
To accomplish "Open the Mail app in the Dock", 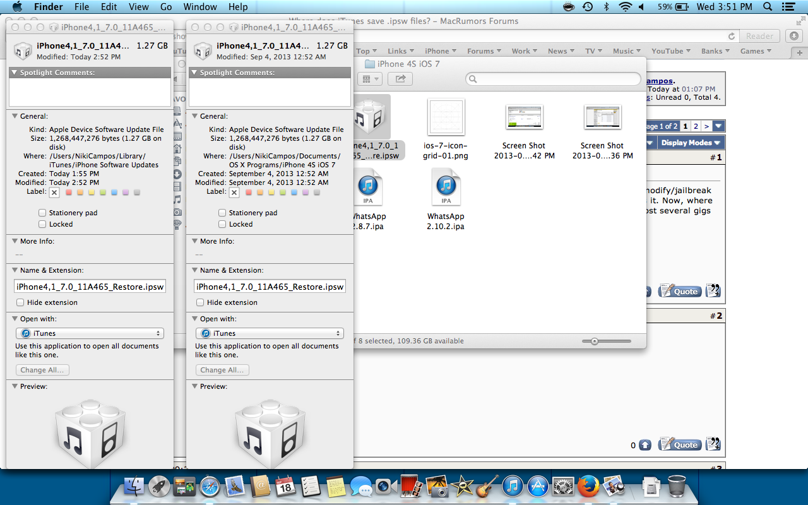I will 235,487.
